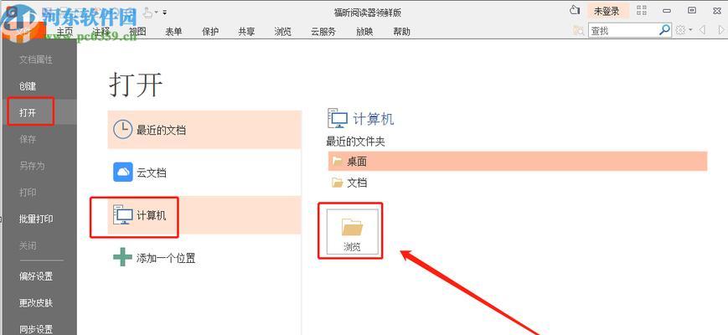Switch to the 保护 ribbon tab
Viewport: 728px width, 335px height.
210,32
